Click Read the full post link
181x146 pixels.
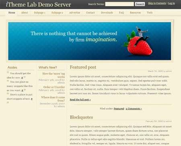(80, 100)
